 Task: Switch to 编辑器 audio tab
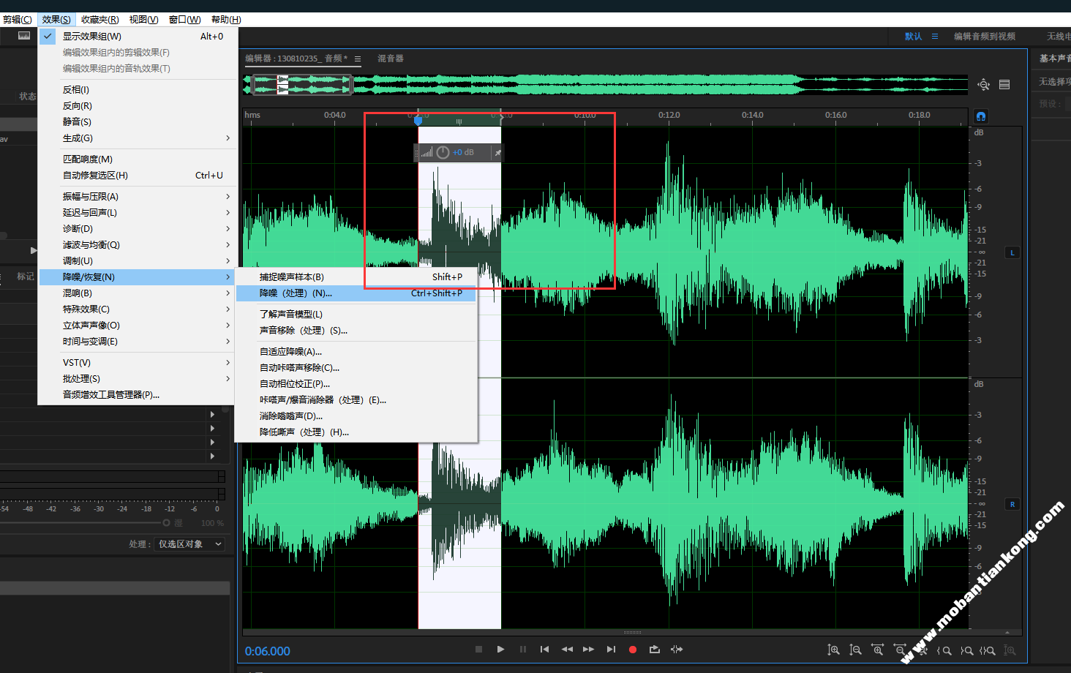[x=296, y=59]
